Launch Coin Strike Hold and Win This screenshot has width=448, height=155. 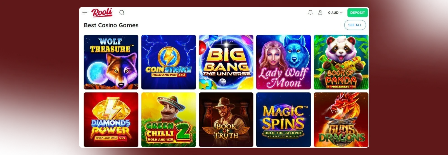(169, 62)
